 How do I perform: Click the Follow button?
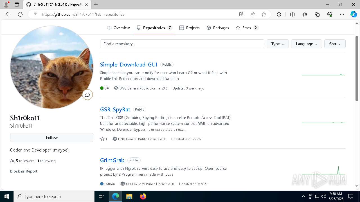pyautogui.click(x=52, y=137)
